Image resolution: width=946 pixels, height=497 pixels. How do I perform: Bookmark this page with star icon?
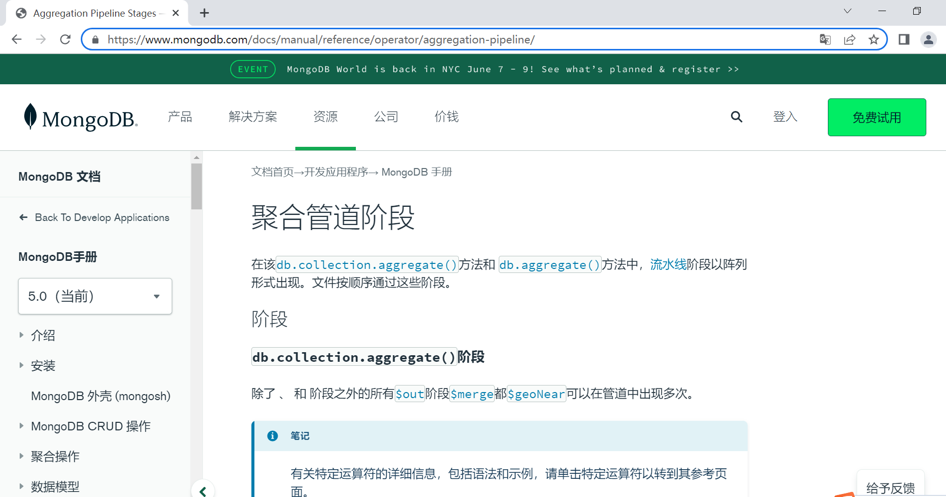[874, 39]
